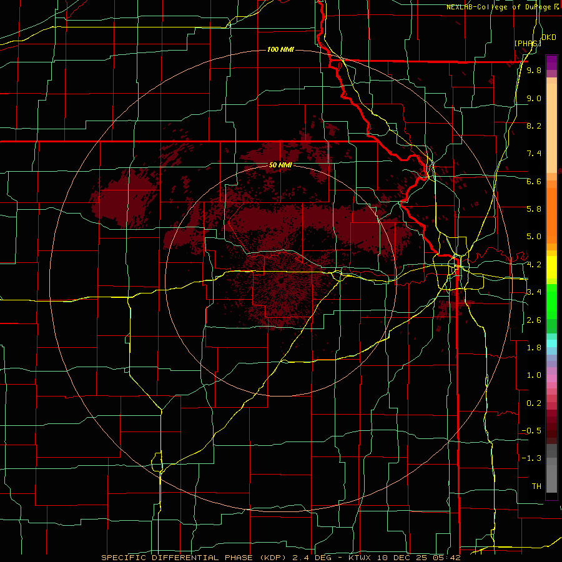562x562 pixels.
Task: Click the 5.8 scale value
Action: (534, 209)
